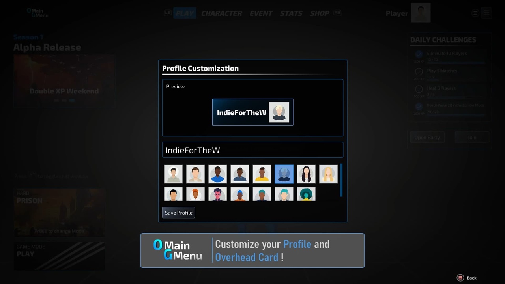Open the STATS tab
Viewport: 505px width, 284px height.
click(x=291, y=13)
